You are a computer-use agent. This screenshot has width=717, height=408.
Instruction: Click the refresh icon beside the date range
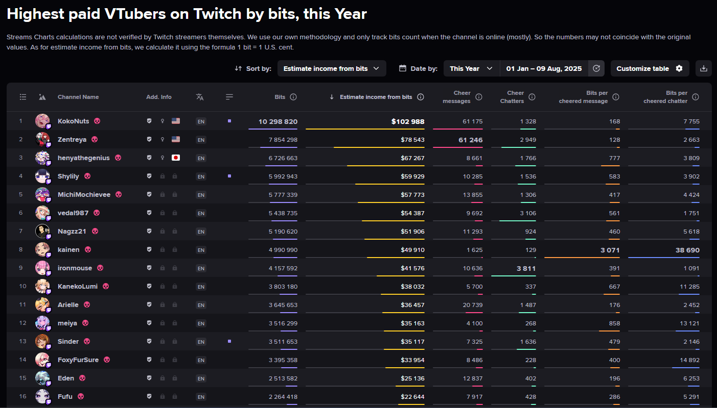coord(596,68)
